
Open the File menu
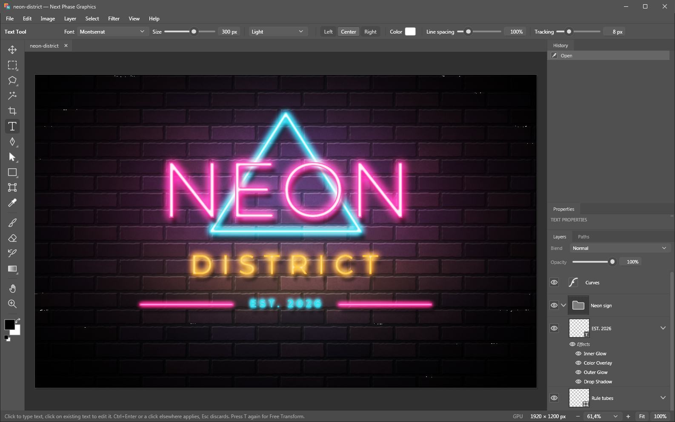(10, 19)
